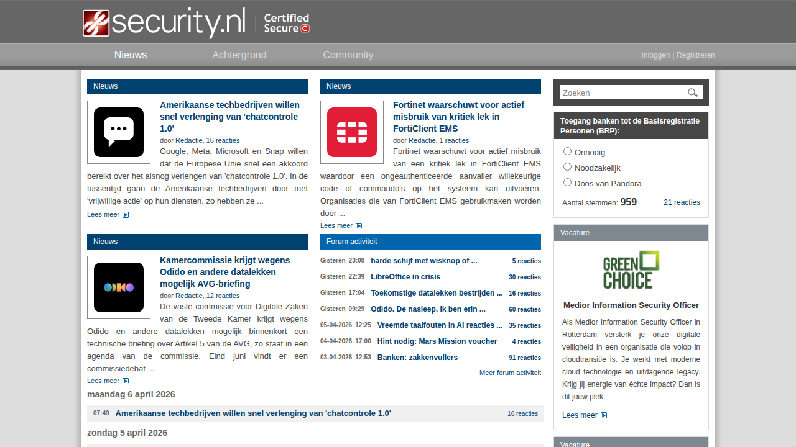Click the Inloggen link
This screenshot has width=796, height=447.
point(655,55)
